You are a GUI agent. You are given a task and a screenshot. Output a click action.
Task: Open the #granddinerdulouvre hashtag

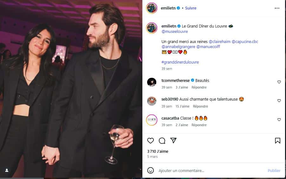tap(180, 62)
